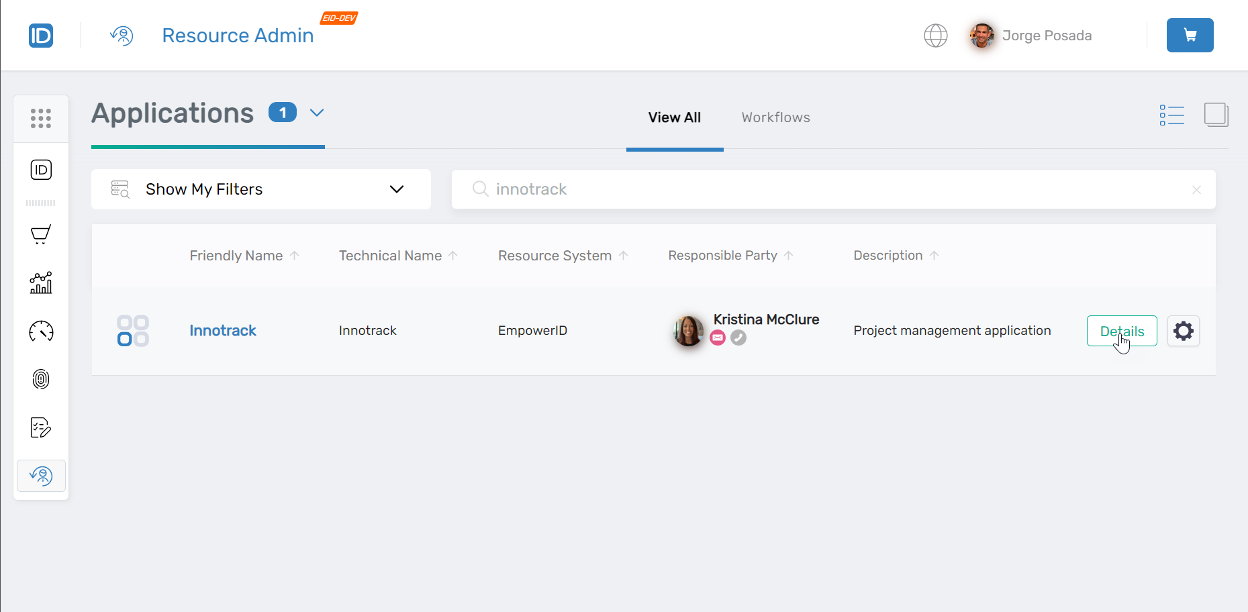Switch to list view layout
Viewport: 1248px width, 612px height.
[1172, 115]
